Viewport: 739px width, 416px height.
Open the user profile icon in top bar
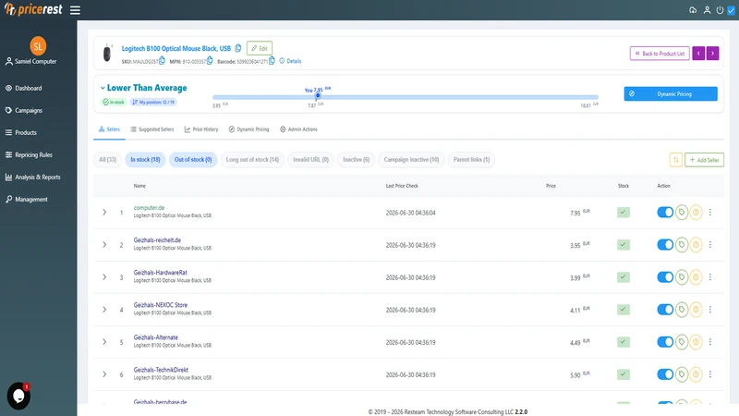[x=707, y=10]
